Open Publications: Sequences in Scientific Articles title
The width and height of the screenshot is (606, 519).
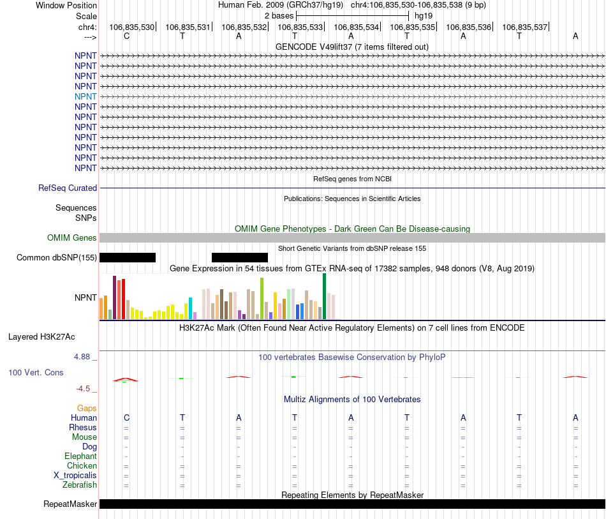coord(352,199)
